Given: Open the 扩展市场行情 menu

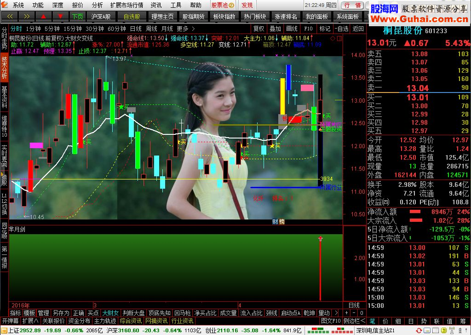Looking at the screenshot, I should pos(127,5).
